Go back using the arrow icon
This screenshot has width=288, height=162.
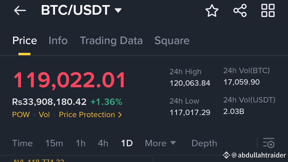(x=20, y=10)
